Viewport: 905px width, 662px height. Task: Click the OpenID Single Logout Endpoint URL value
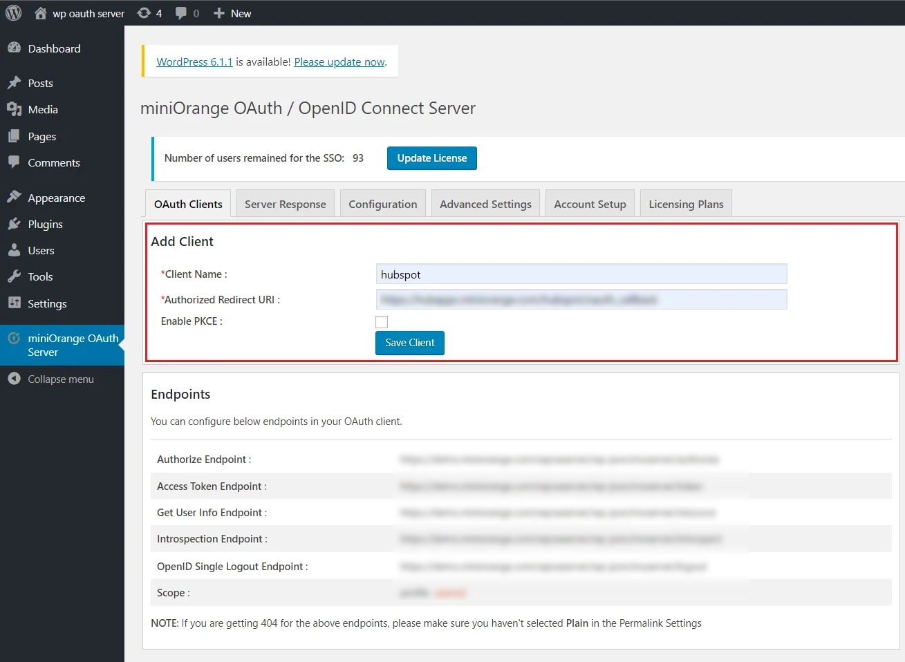tap(553, 567)
